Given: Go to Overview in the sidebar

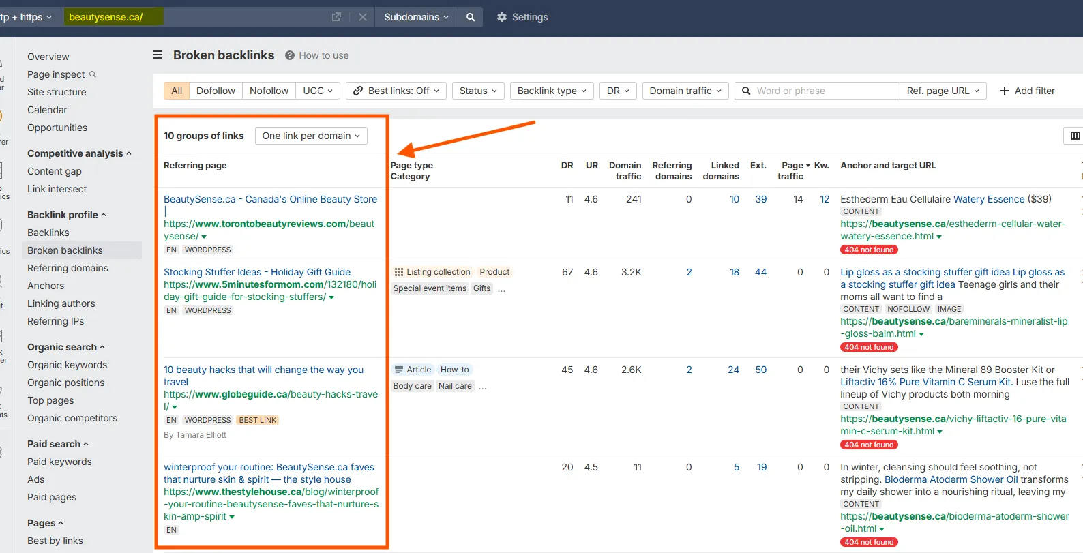Looking at the screenshot, I should point(48,57).
